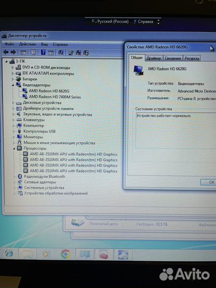
Task: Expand the Батареи category
Action: [x=12, y=79]
